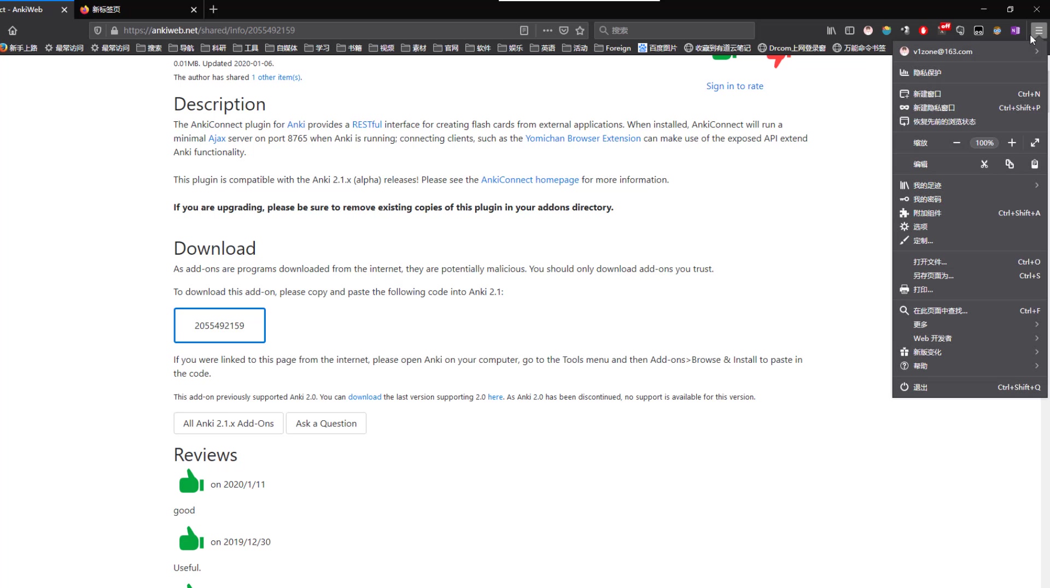Click the Tampermonkey extension icon
1050x588 pixels.
click(x=979, y=31)
